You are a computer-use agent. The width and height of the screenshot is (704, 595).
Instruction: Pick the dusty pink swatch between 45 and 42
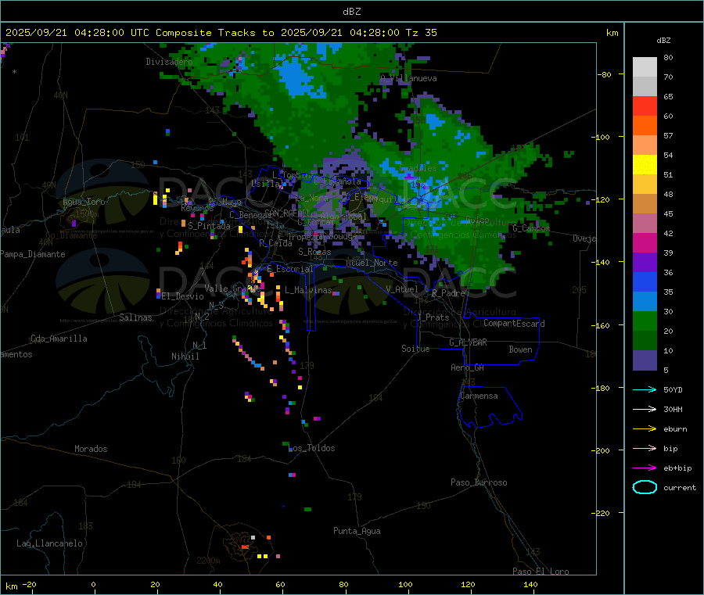tap(645, 224)
